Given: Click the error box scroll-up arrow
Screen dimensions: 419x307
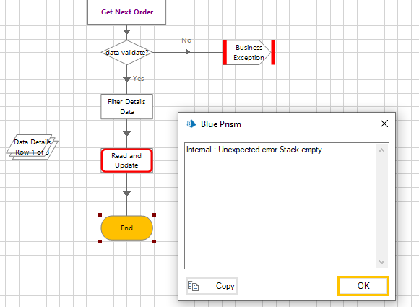Looking at the screenshot, I should click(382, 150).
